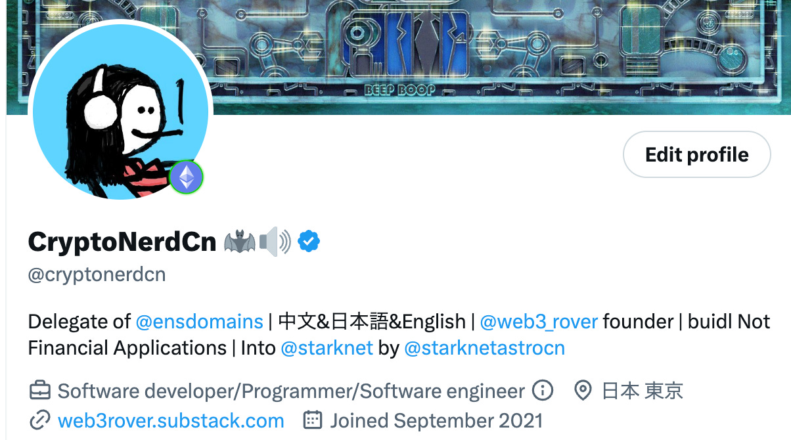Click the Joined September 2021 text
The width and height of the screenshot is (791, 440).
[x=436, y=420]
